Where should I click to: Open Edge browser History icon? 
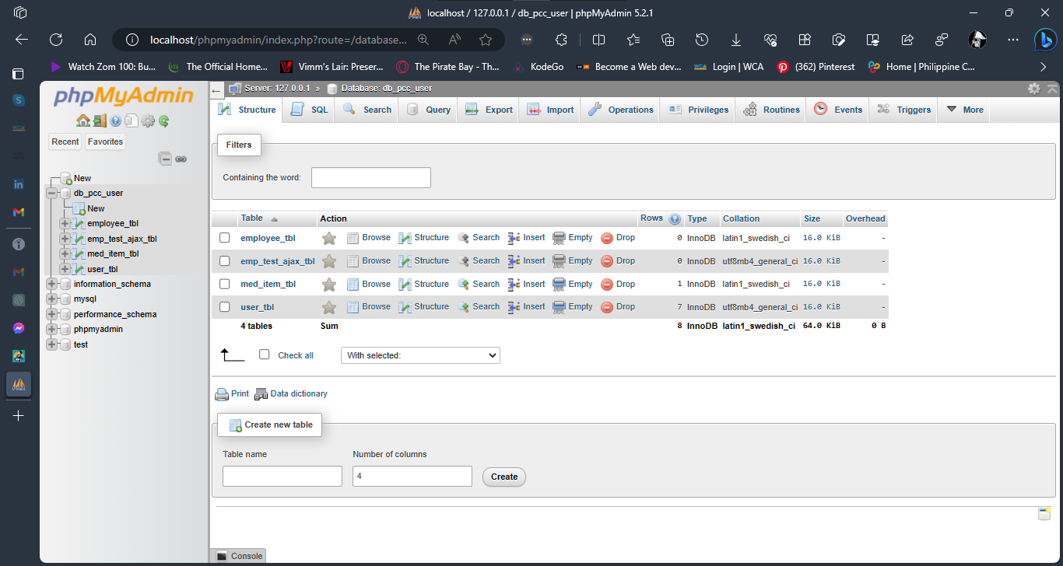(x=702, y=40)
